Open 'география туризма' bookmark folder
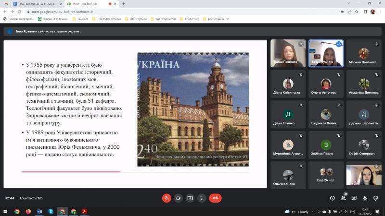The height and width of the screenshot is (216, 385). click(107, 19)
